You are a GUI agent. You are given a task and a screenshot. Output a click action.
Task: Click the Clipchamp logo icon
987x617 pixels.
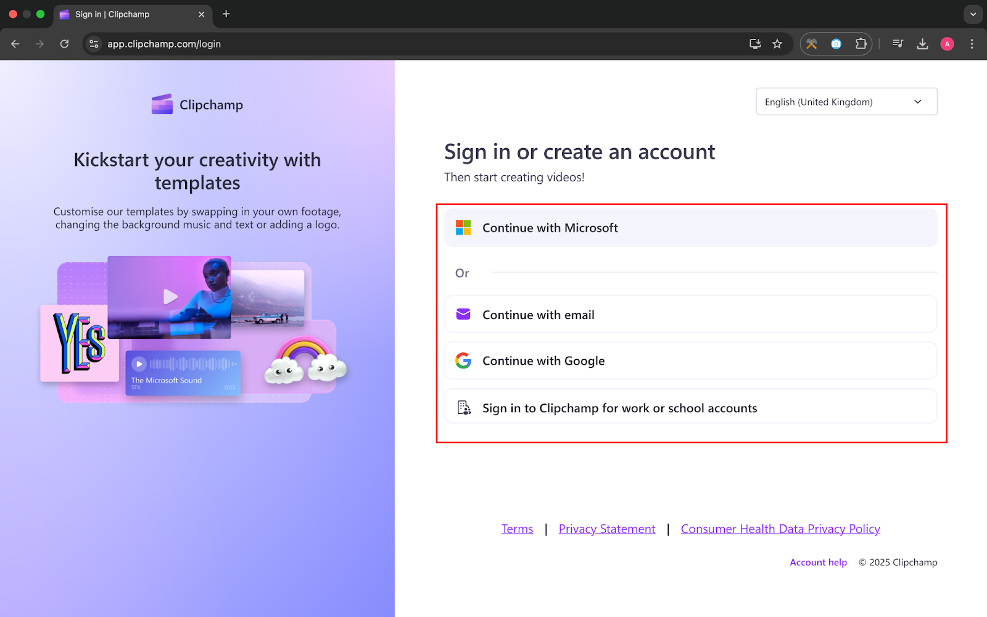[162, 104]
